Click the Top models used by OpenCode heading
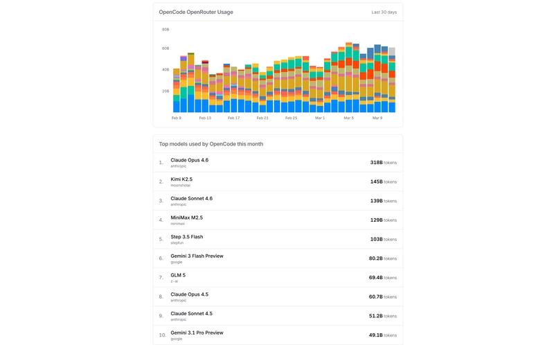The image size is (554, 345). point(211,144)
